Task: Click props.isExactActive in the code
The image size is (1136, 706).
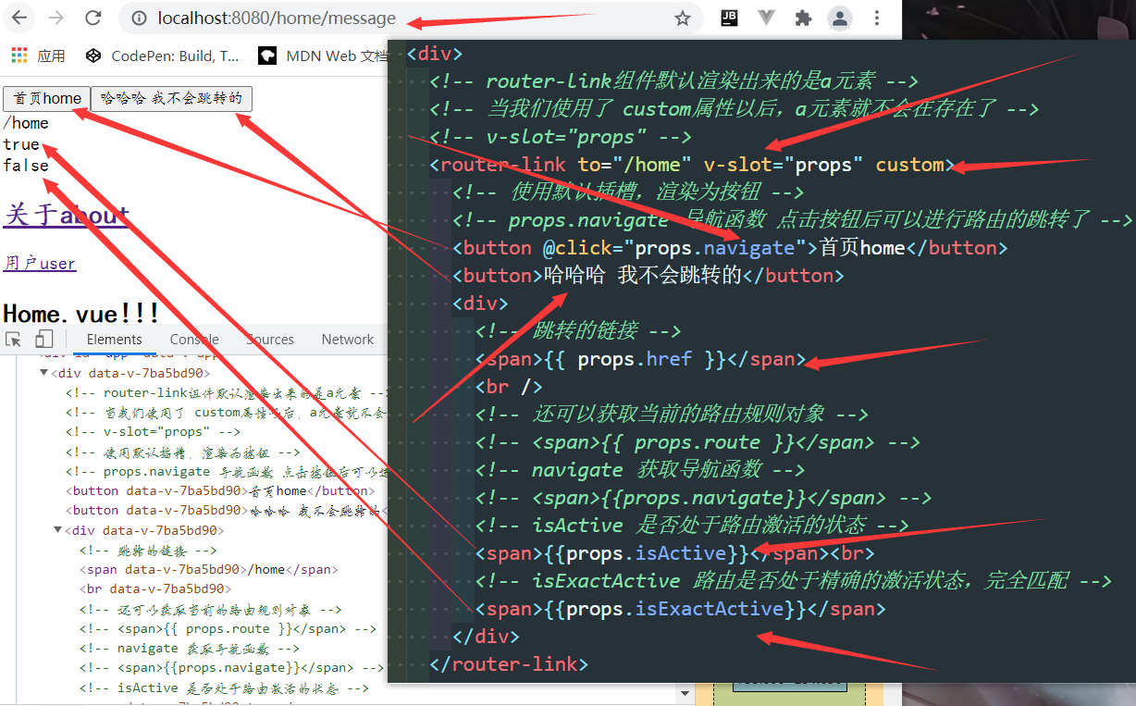Action: point(674,609)
